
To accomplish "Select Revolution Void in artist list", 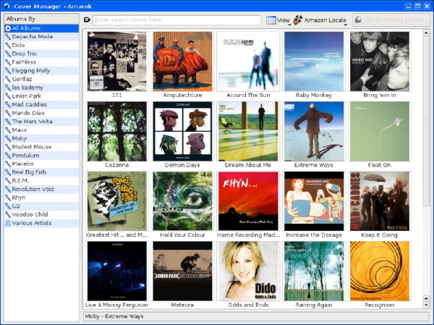I will tap(41, 189).
